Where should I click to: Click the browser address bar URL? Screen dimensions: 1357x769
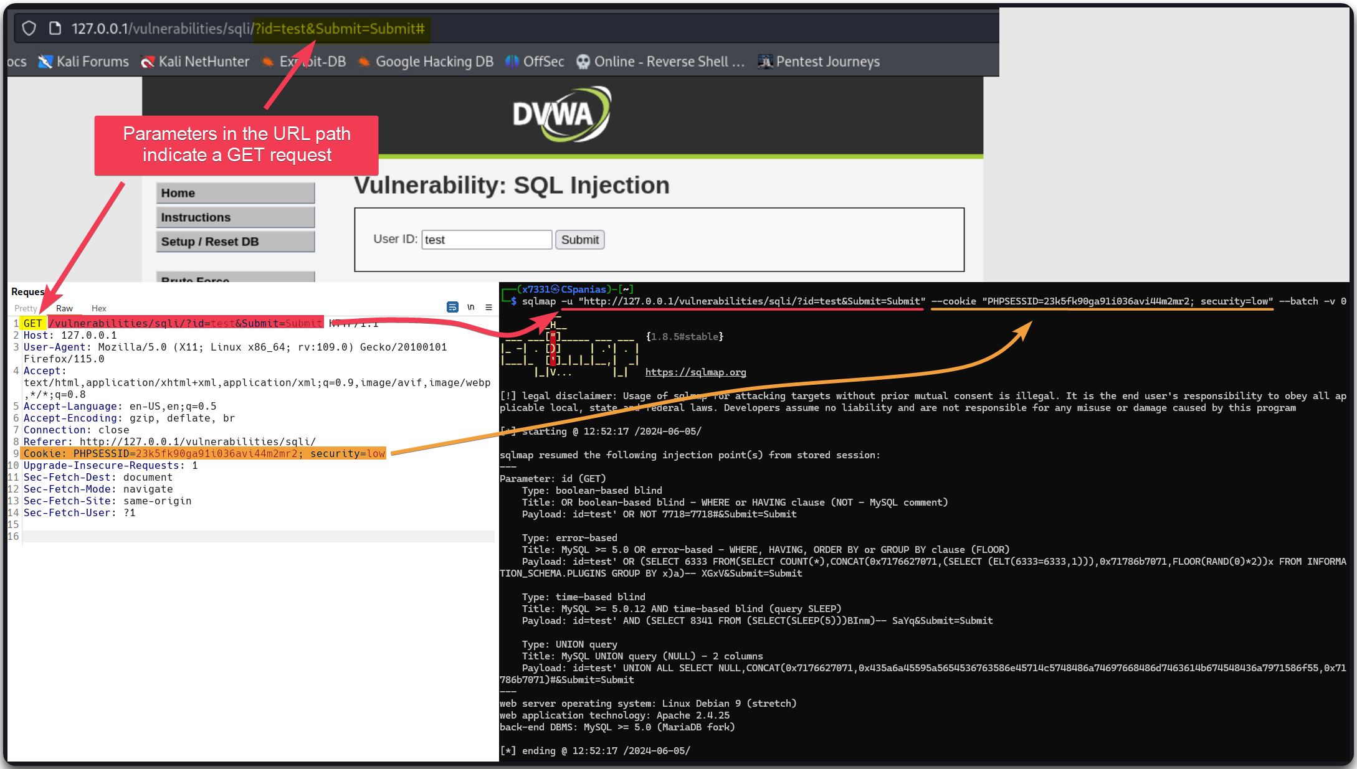(x=248, y=29)
